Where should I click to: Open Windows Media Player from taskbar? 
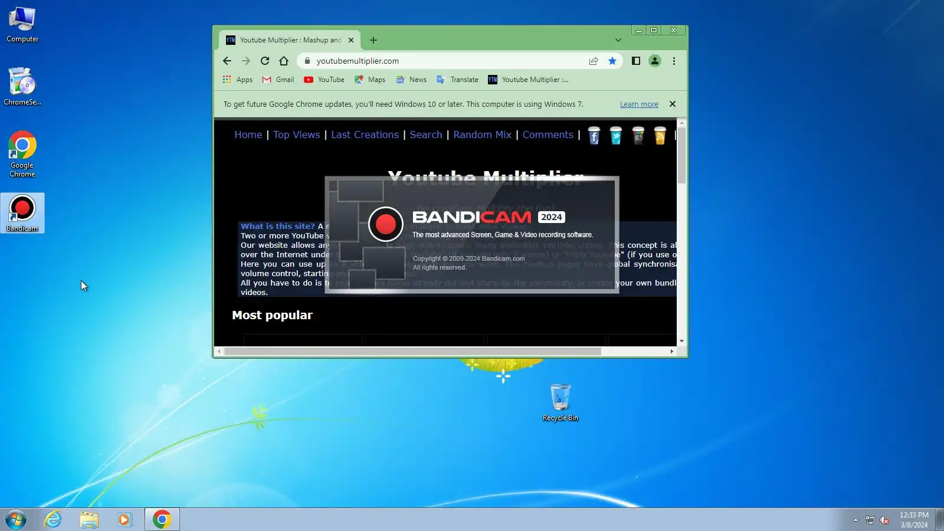click(x=124, y=519)
